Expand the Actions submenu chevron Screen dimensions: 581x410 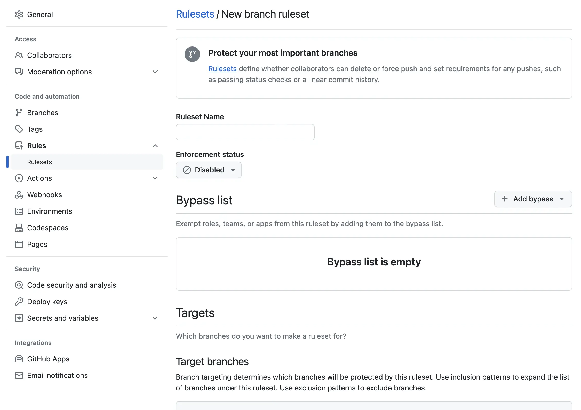[155, 178]
